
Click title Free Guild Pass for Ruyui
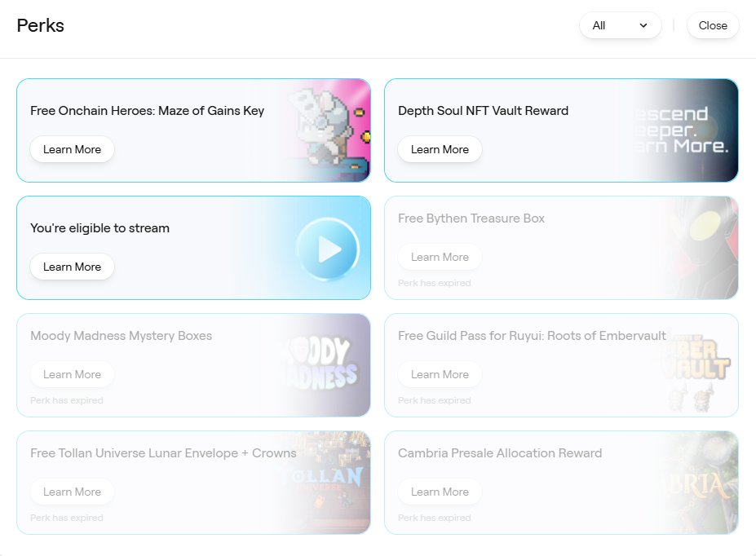click(532, 336)
